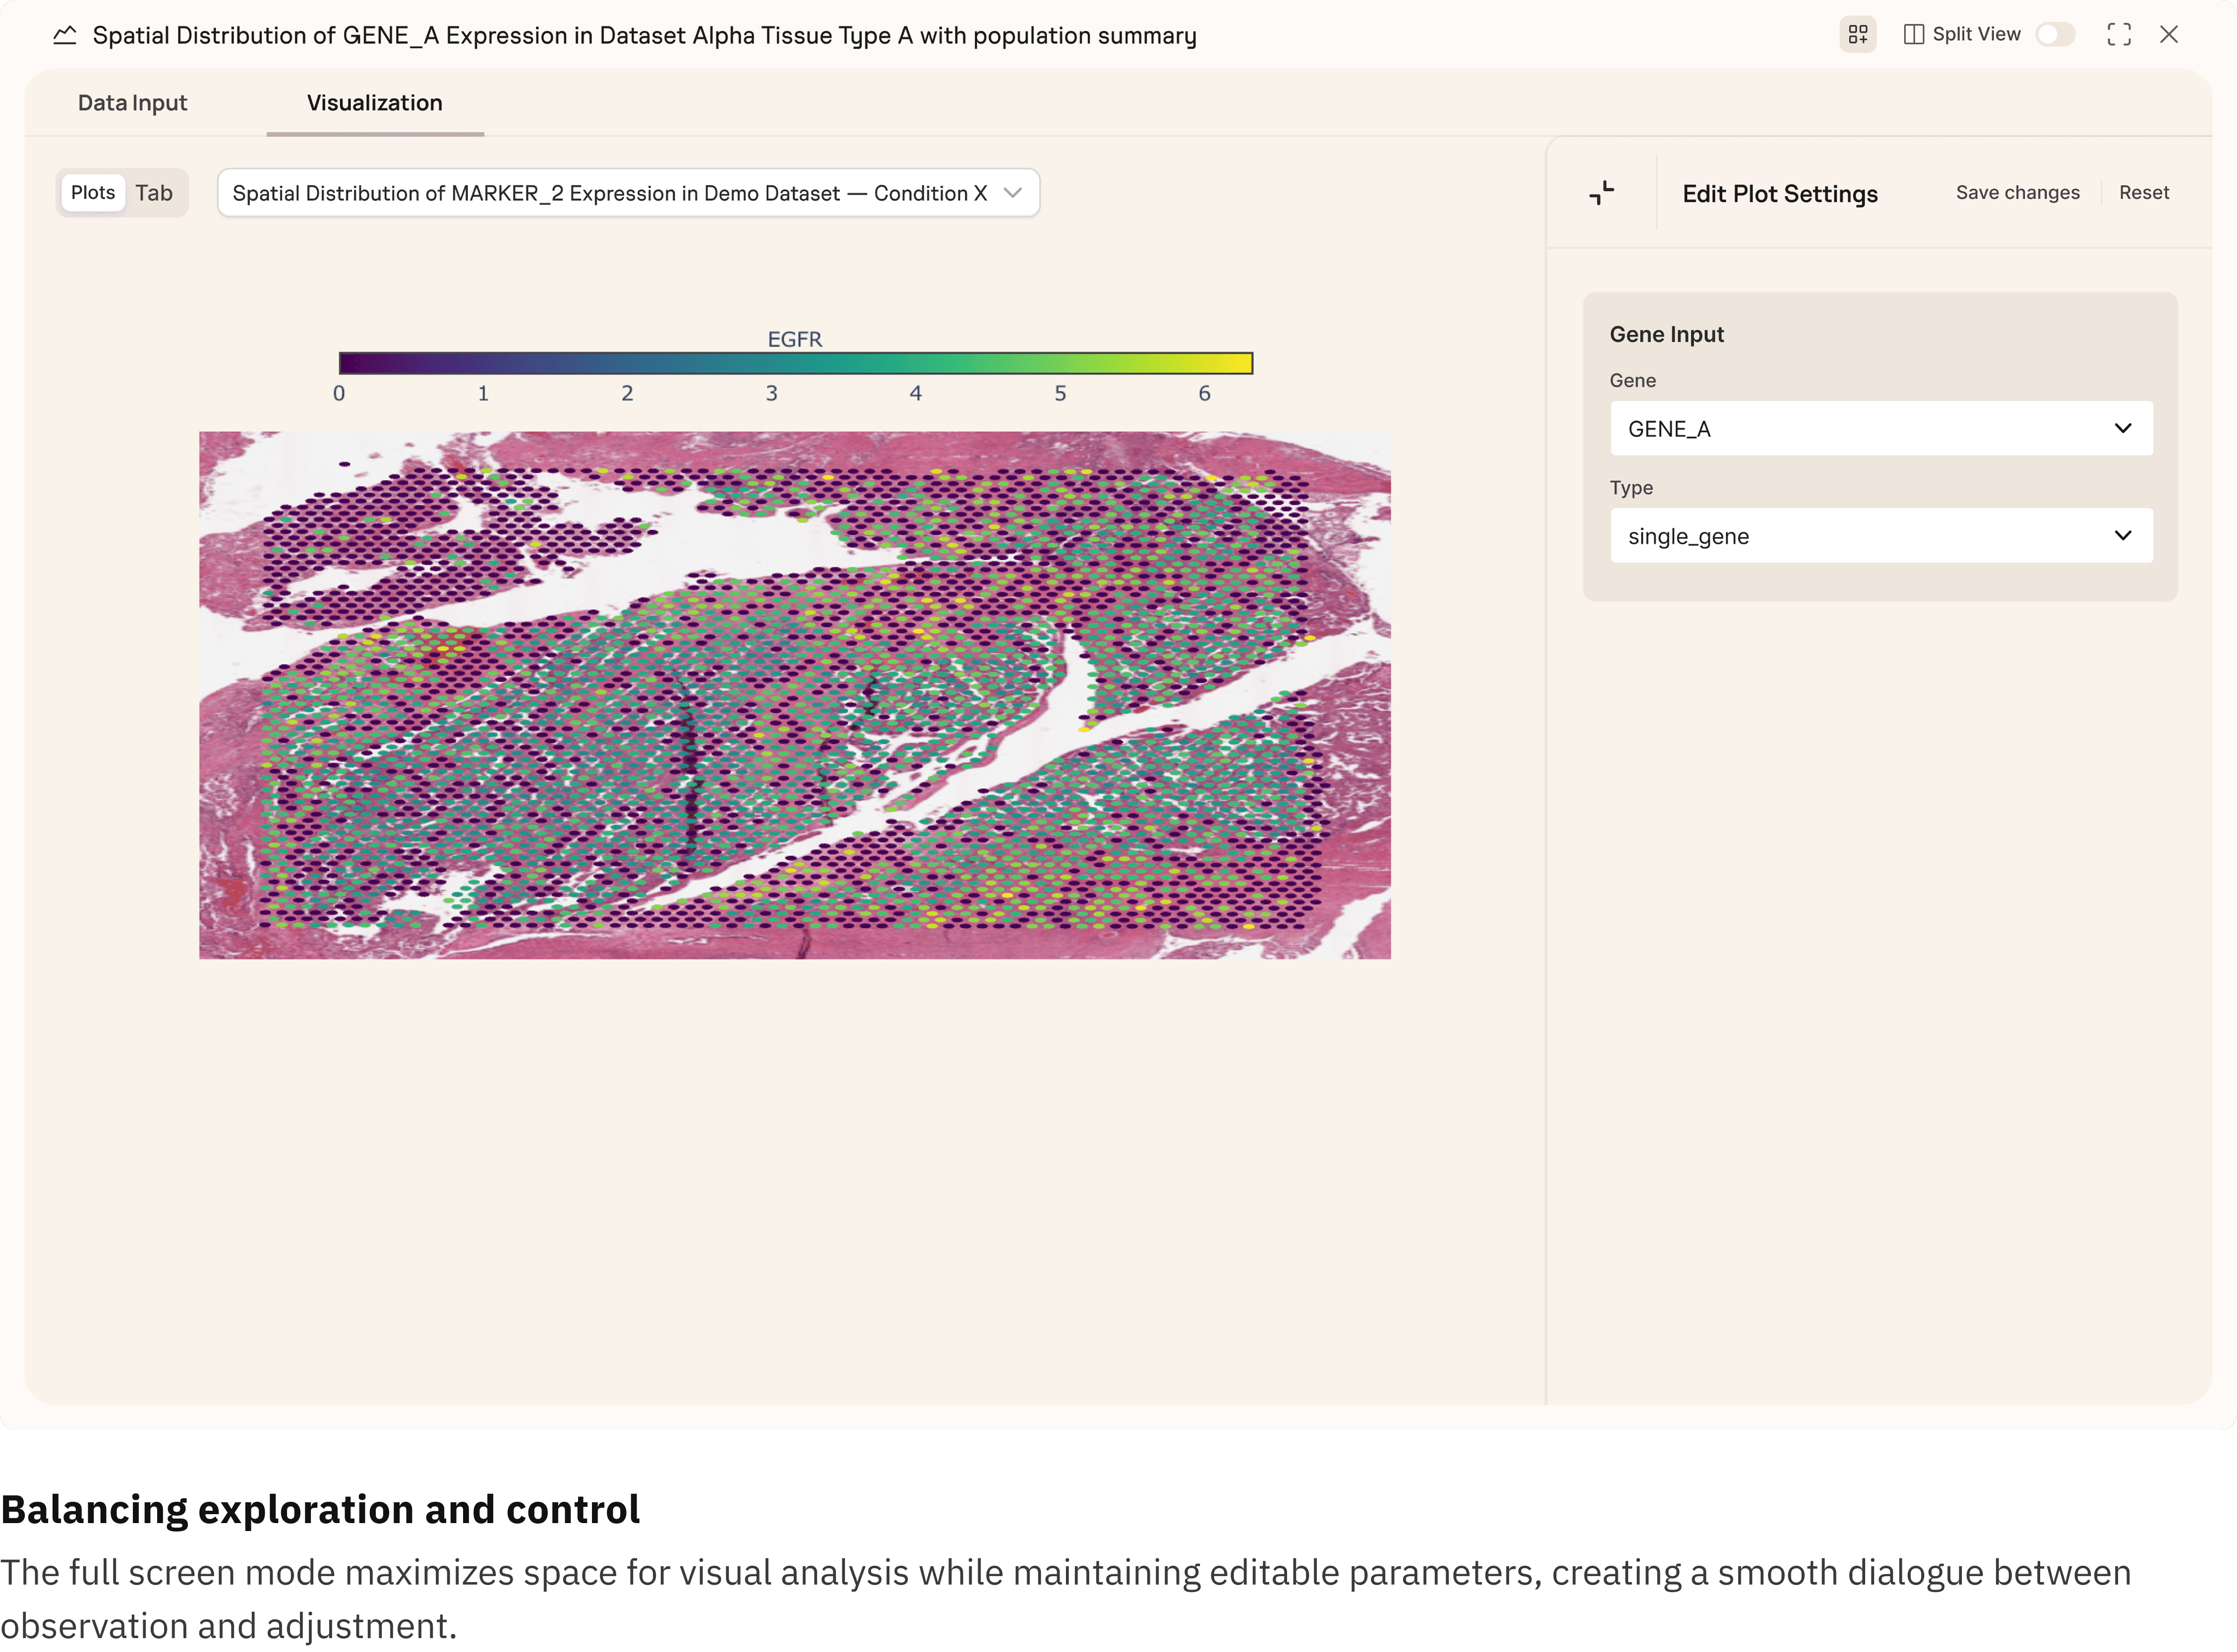Enter fullscreen using the expand icon
The image size is (2237, 1652).
[2118, 34]
